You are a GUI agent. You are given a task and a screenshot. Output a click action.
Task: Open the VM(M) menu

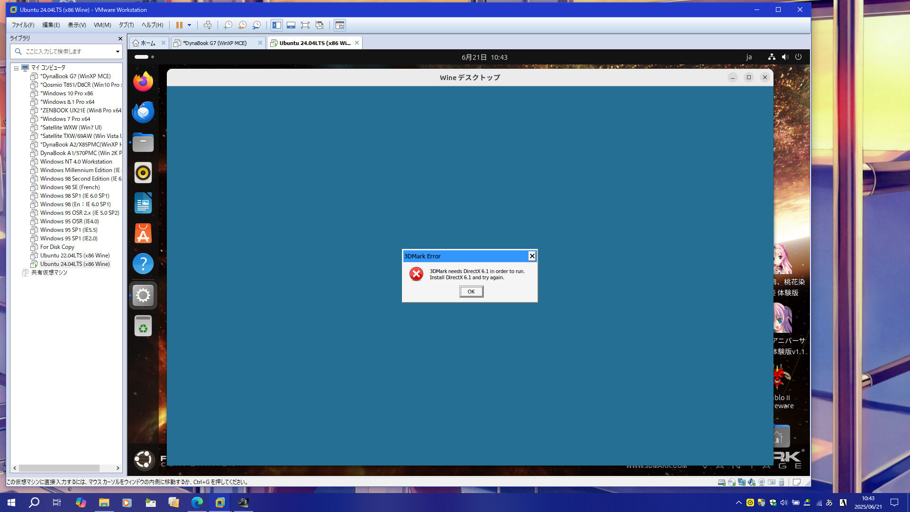(x=102, y=25)
